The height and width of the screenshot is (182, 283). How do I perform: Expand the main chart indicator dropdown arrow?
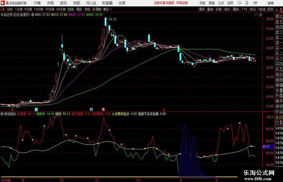coord(33,15)
